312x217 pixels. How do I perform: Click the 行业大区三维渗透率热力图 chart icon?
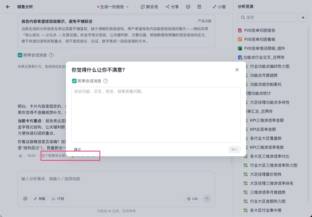click(246, 165)
